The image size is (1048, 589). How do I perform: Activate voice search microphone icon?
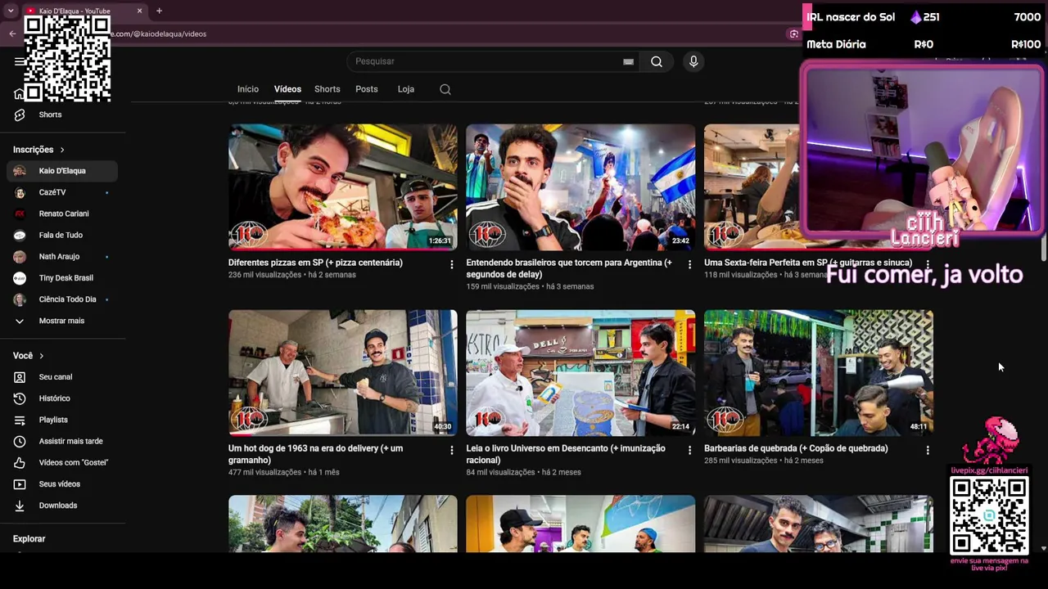pos(693,61)
